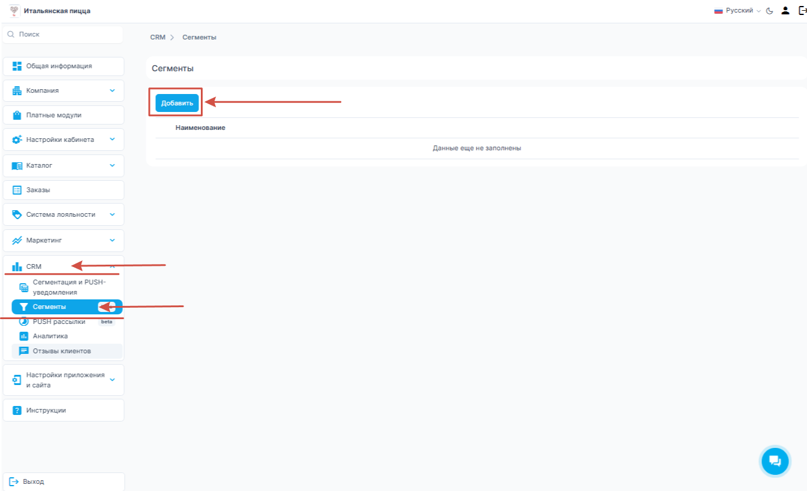Click the logout icon in top bar
This screenshot has height=491, width=807.
[x=802, y=11]
